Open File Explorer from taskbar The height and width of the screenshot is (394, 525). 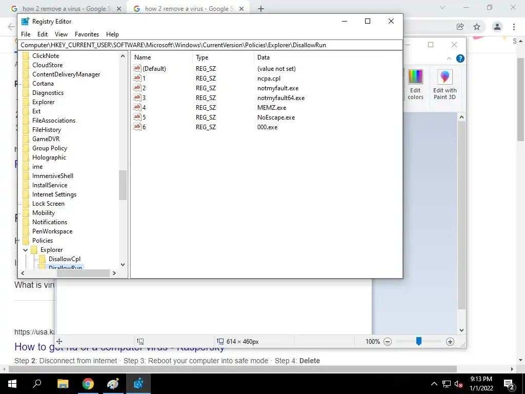pyautogui.click(x=63, y=384)
